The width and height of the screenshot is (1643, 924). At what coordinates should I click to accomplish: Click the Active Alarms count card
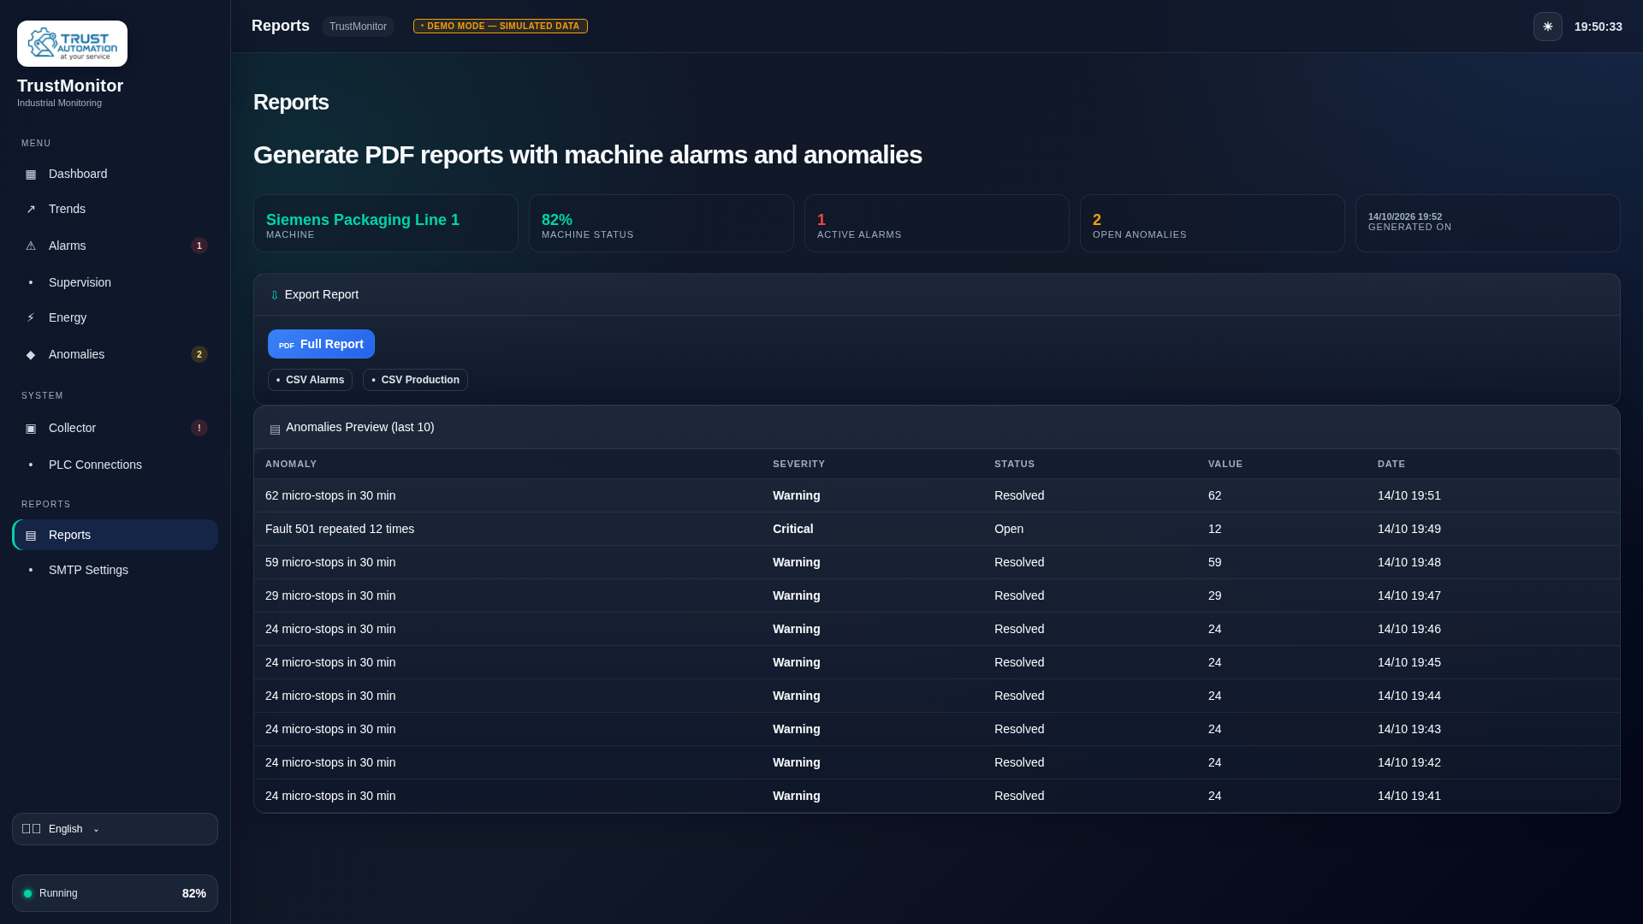click(937, 223)
